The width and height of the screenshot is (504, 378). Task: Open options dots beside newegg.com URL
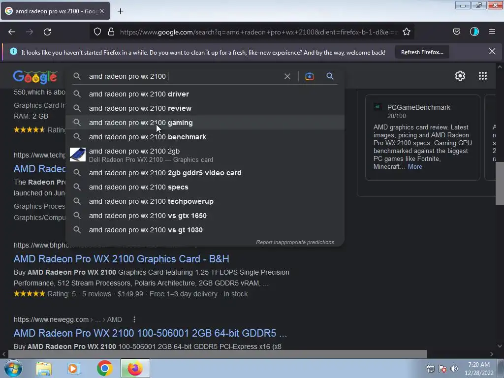(x=134, y=319)
